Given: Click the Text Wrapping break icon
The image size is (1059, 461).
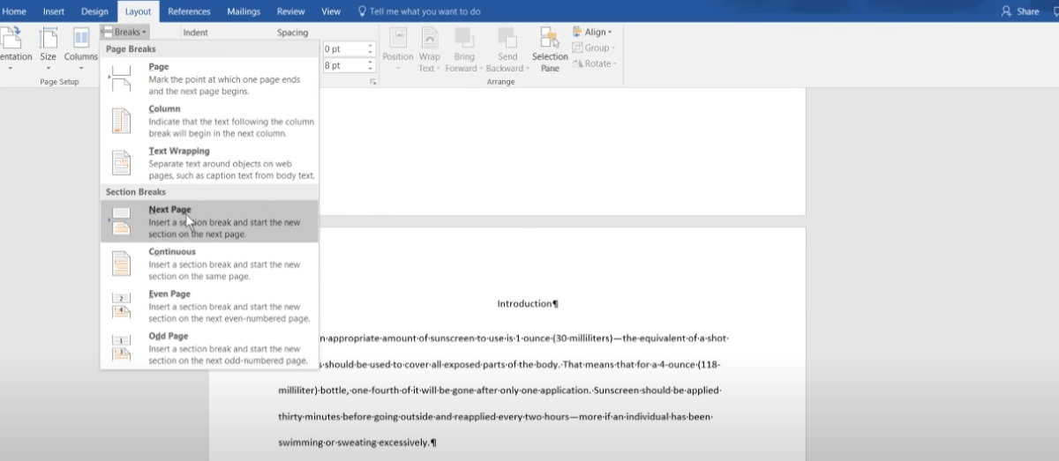Looking at the screenshot, I should [x=121, y=163].
